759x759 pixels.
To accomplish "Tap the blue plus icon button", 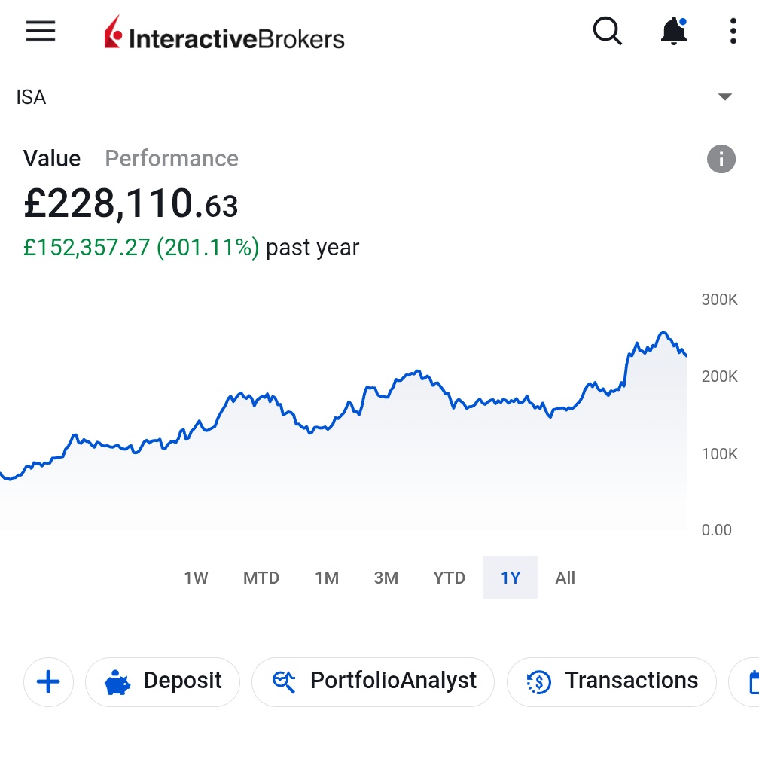I will pyautogui.click(x=48, y=681).
